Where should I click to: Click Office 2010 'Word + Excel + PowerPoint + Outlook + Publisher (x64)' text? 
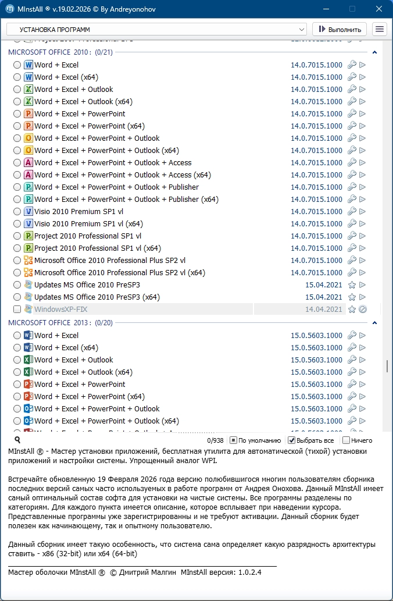click(126, 200)
